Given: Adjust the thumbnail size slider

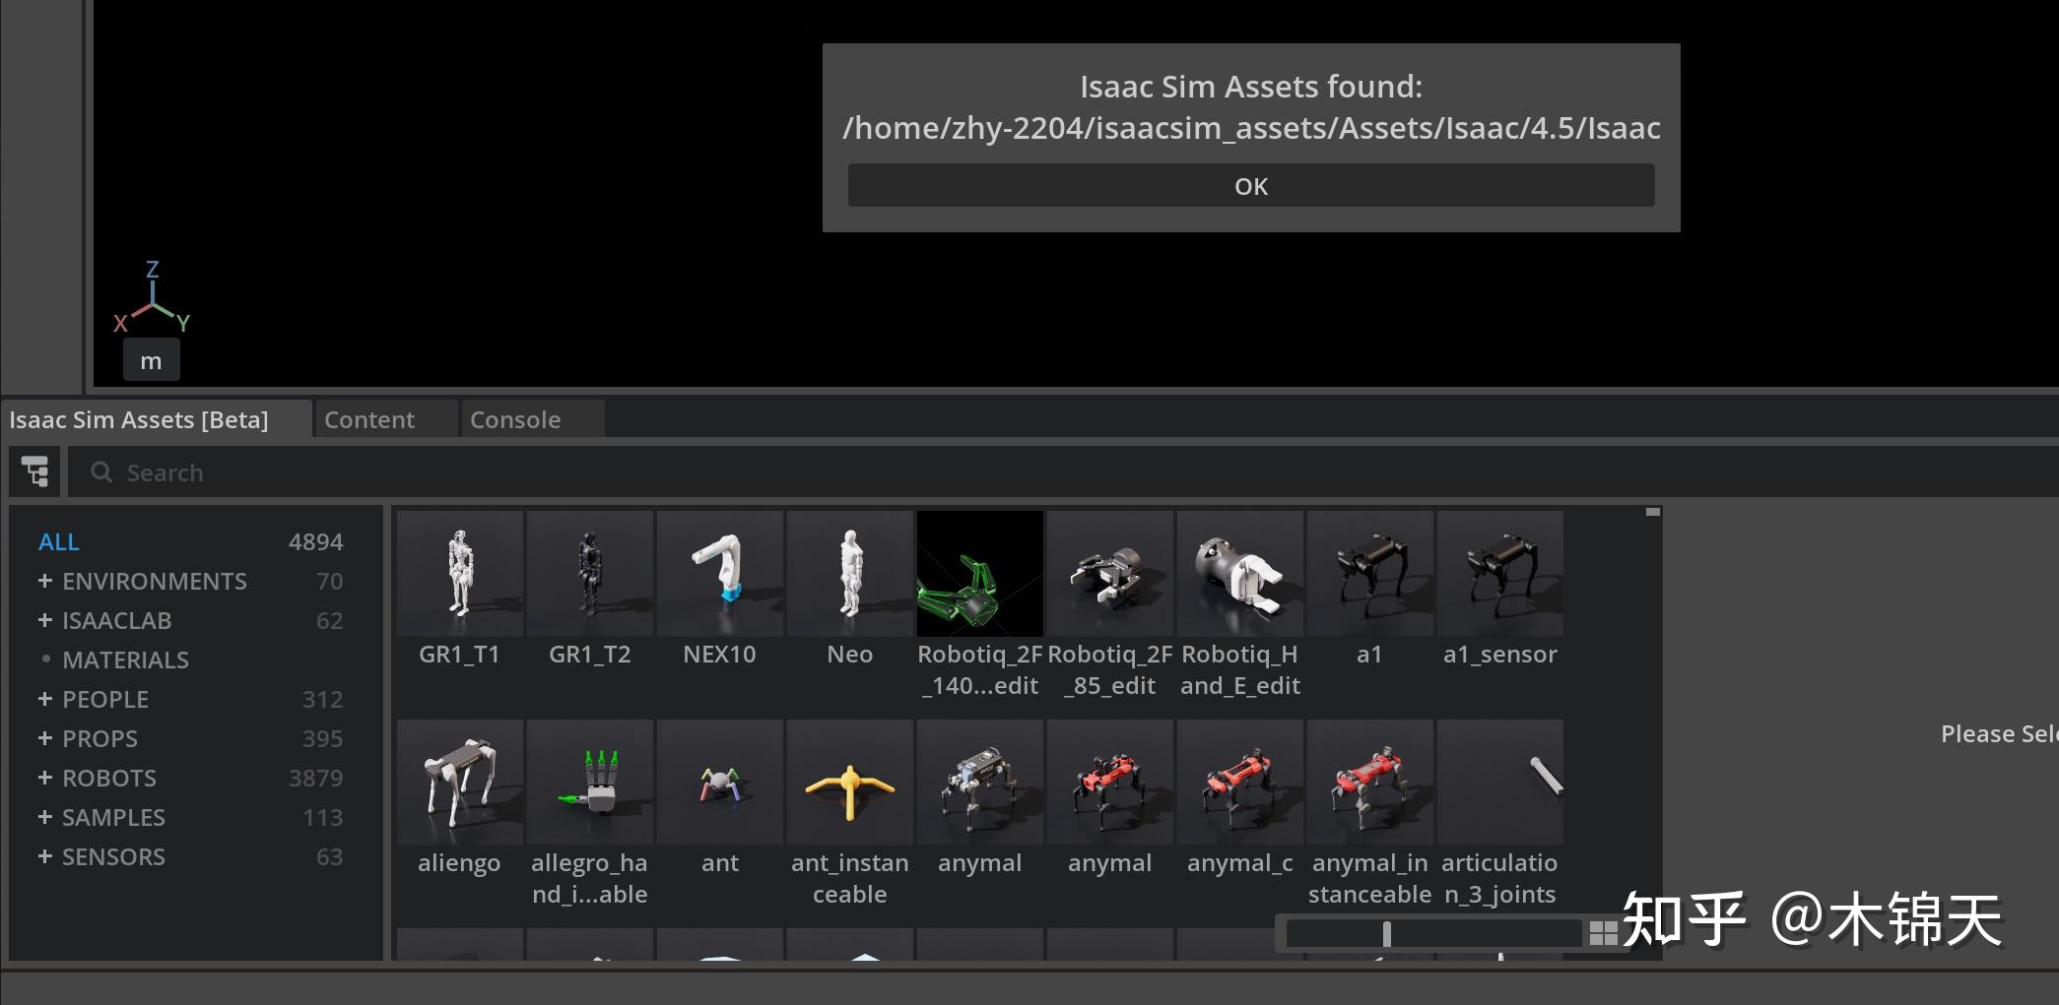Looking at the screenshot, I should (1387, 932).
